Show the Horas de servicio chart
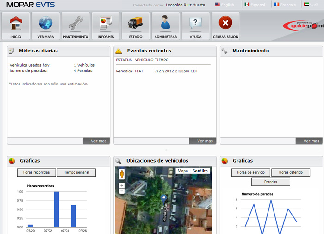Screen dimensions: 324x234 click(x=251, y=172)
